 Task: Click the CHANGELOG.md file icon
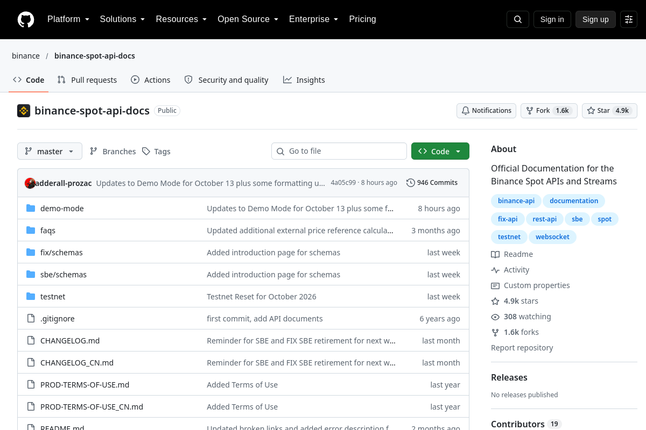pyautogui.click(x=31, y=341)
